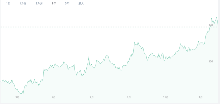Viewport: 220px width, 104px height.
Task: Switch to the 1日 range tab
Action: pyautogui.click(x=8, y=4)
